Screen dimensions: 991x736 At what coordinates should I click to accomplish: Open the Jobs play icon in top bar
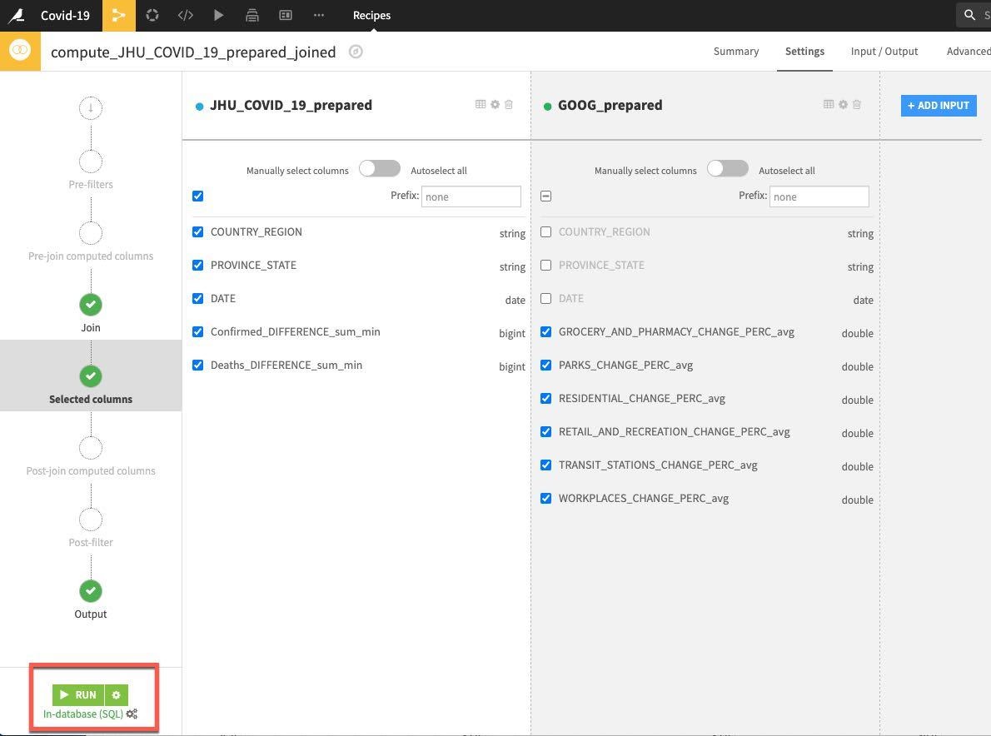click(x=218, y=15)
